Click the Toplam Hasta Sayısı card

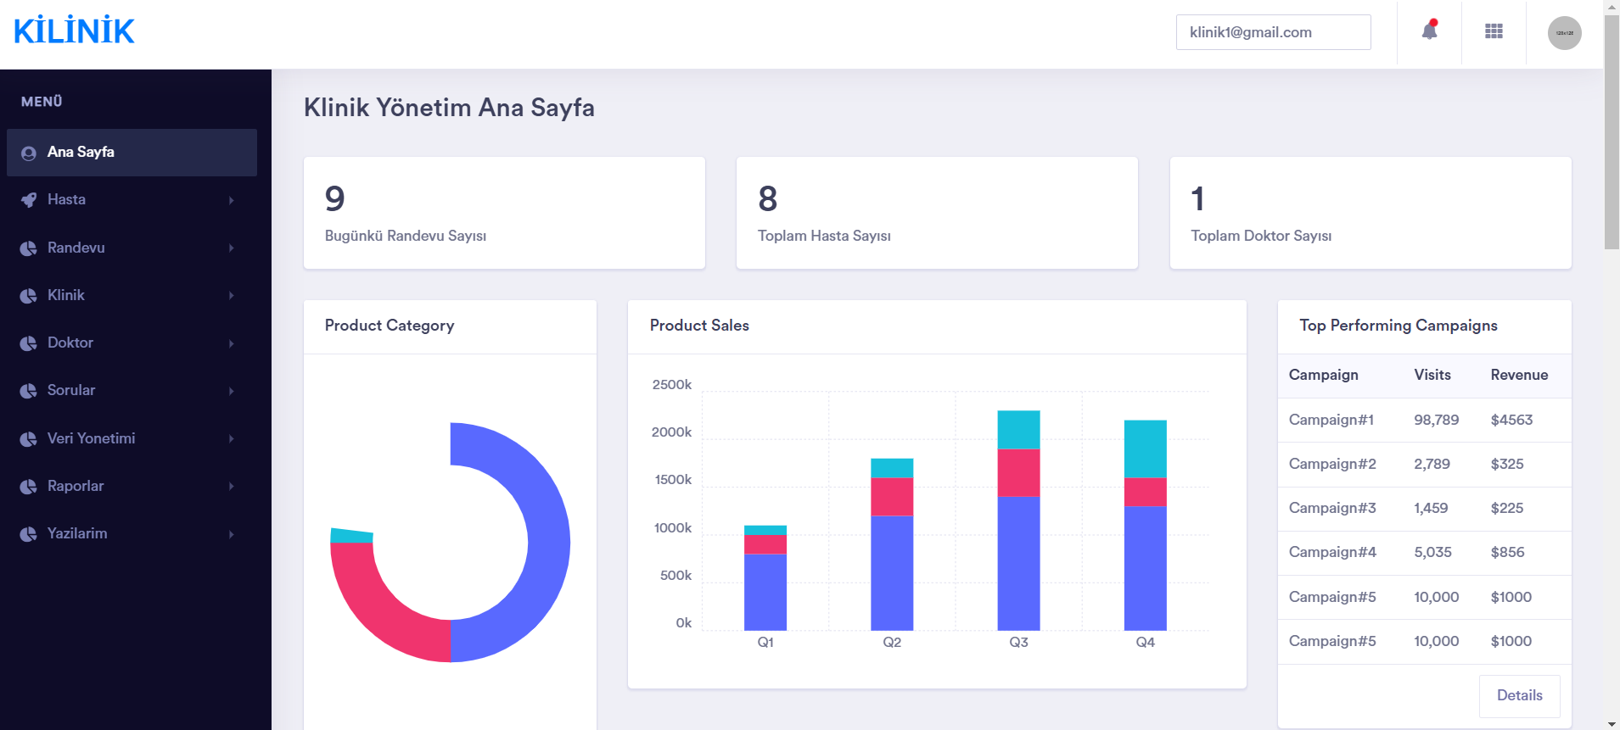[937, 213]
